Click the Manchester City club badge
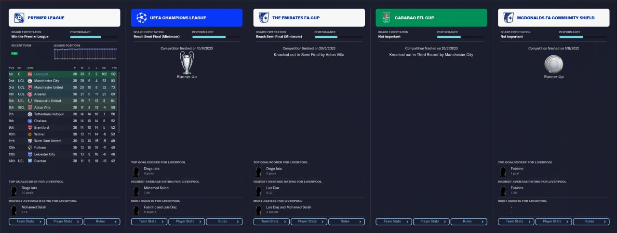Image resolution: width=617 pixels, height=233 pixels. pyautogui.click(x=30, y=81)
